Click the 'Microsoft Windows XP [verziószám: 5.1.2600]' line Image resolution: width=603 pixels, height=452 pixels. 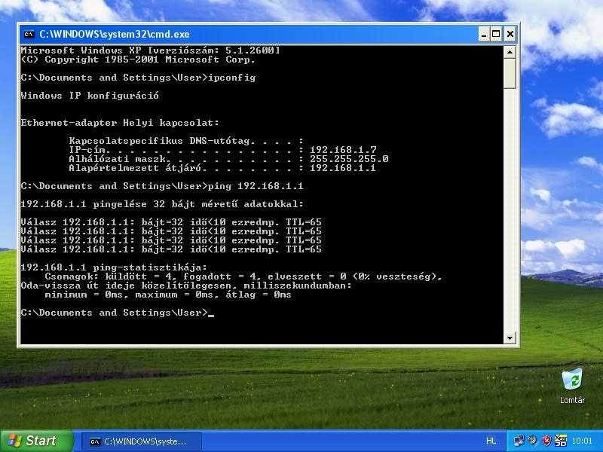150,50
